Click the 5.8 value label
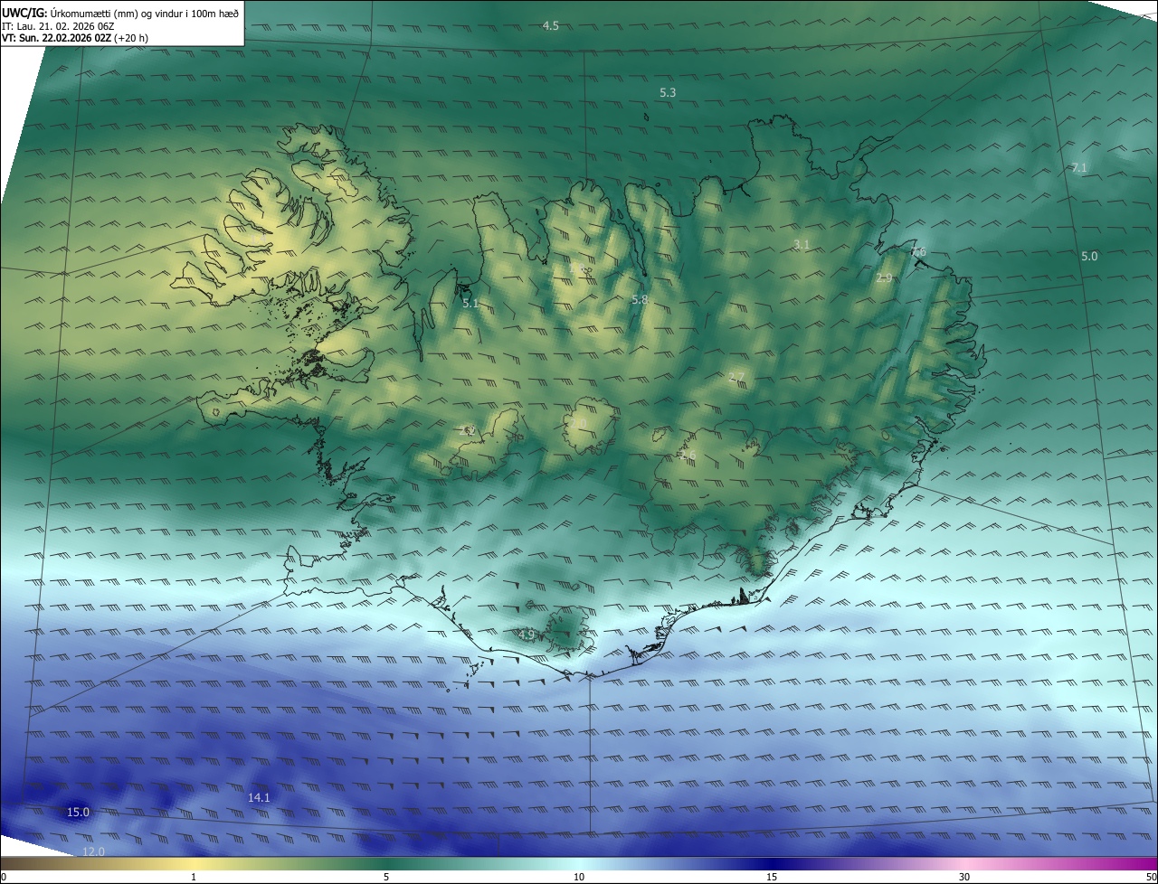1158x884 pixels. pyautogui.click(x=640, y=299)
